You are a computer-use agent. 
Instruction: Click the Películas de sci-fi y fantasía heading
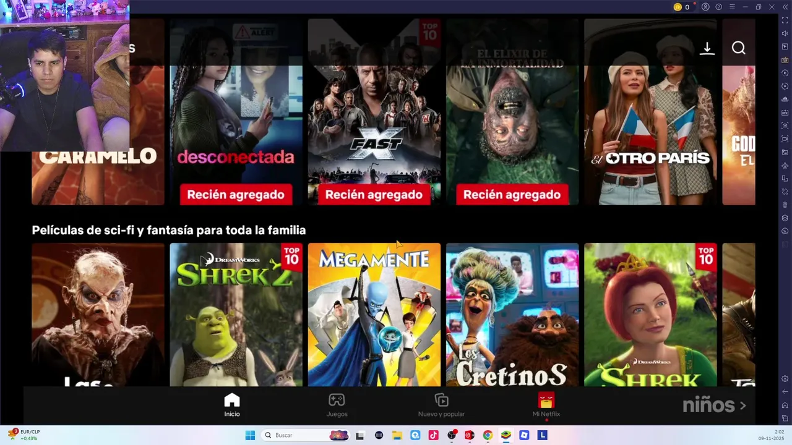click(x=169, y=230)
